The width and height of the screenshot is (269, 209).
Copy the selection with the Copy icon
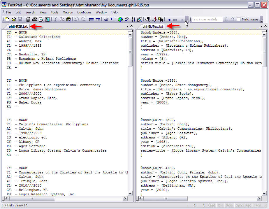coord(62,20)
